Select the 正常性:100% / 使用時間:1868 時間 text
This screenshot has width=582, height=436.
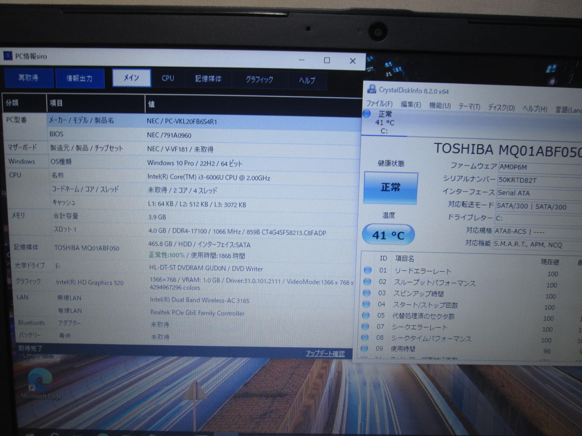click(x=197, y=255)
